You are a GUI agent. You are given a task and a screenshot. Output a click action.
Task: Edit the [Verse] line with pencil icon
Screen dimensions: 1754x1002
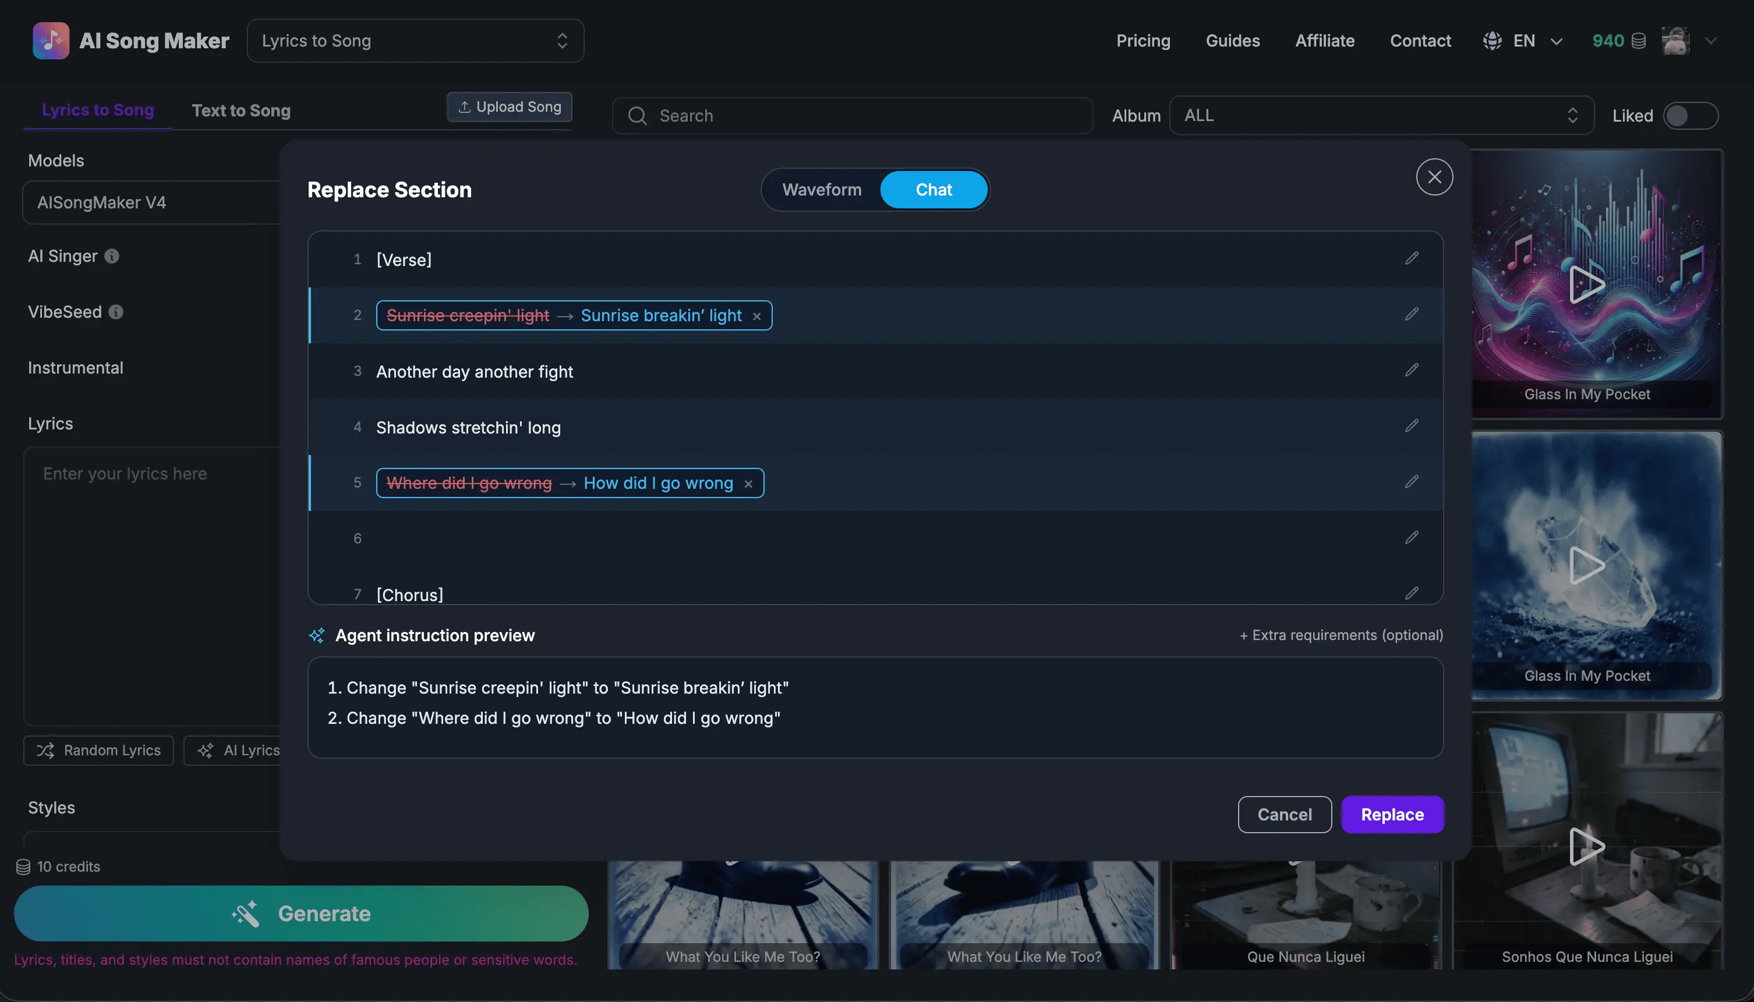pyautogui.click(x=1412, y=258)
